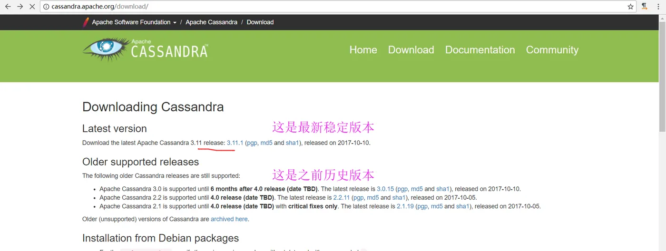This screenshot has width=666, height=251.
Task: Open pgp link for 3.11.1
Action: 252,143
